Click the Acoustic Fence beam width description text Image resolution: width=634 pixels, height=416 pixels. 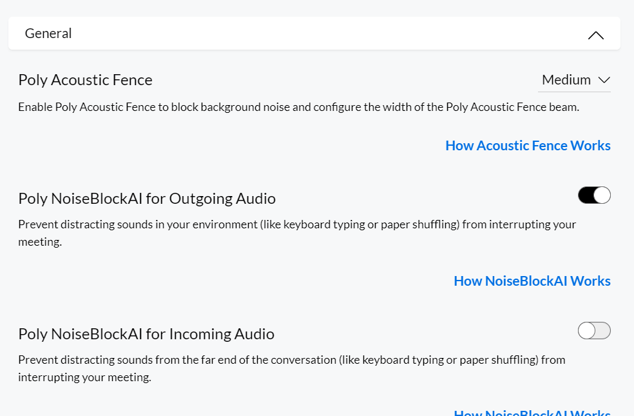click(x=298, y=107)
